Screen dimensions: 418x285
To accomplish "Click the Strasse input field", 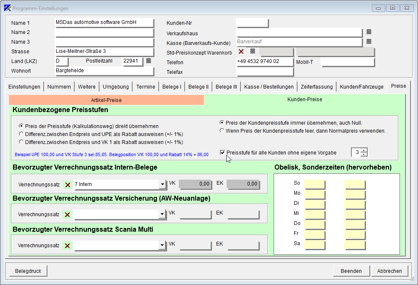I will click(104, 52).
